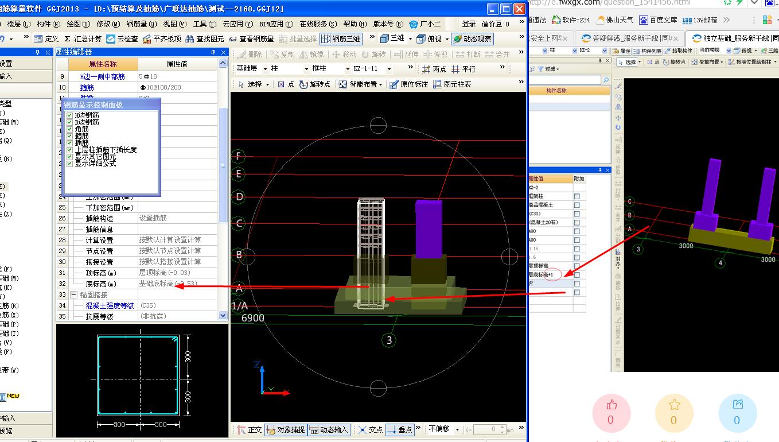Image resolution: width=779 pixels, height=442 pixels.
Task: Run 汇总计算 summary calculation
Action: click(x=83, y=39)
